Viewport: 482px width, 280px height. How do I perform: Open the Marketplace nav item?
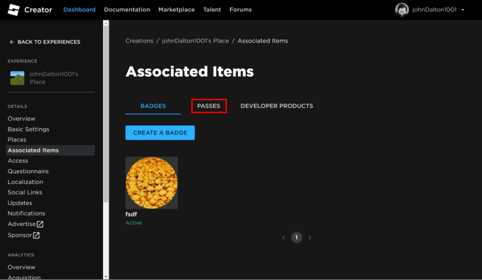pyautogui.click(x=177, y=9)
